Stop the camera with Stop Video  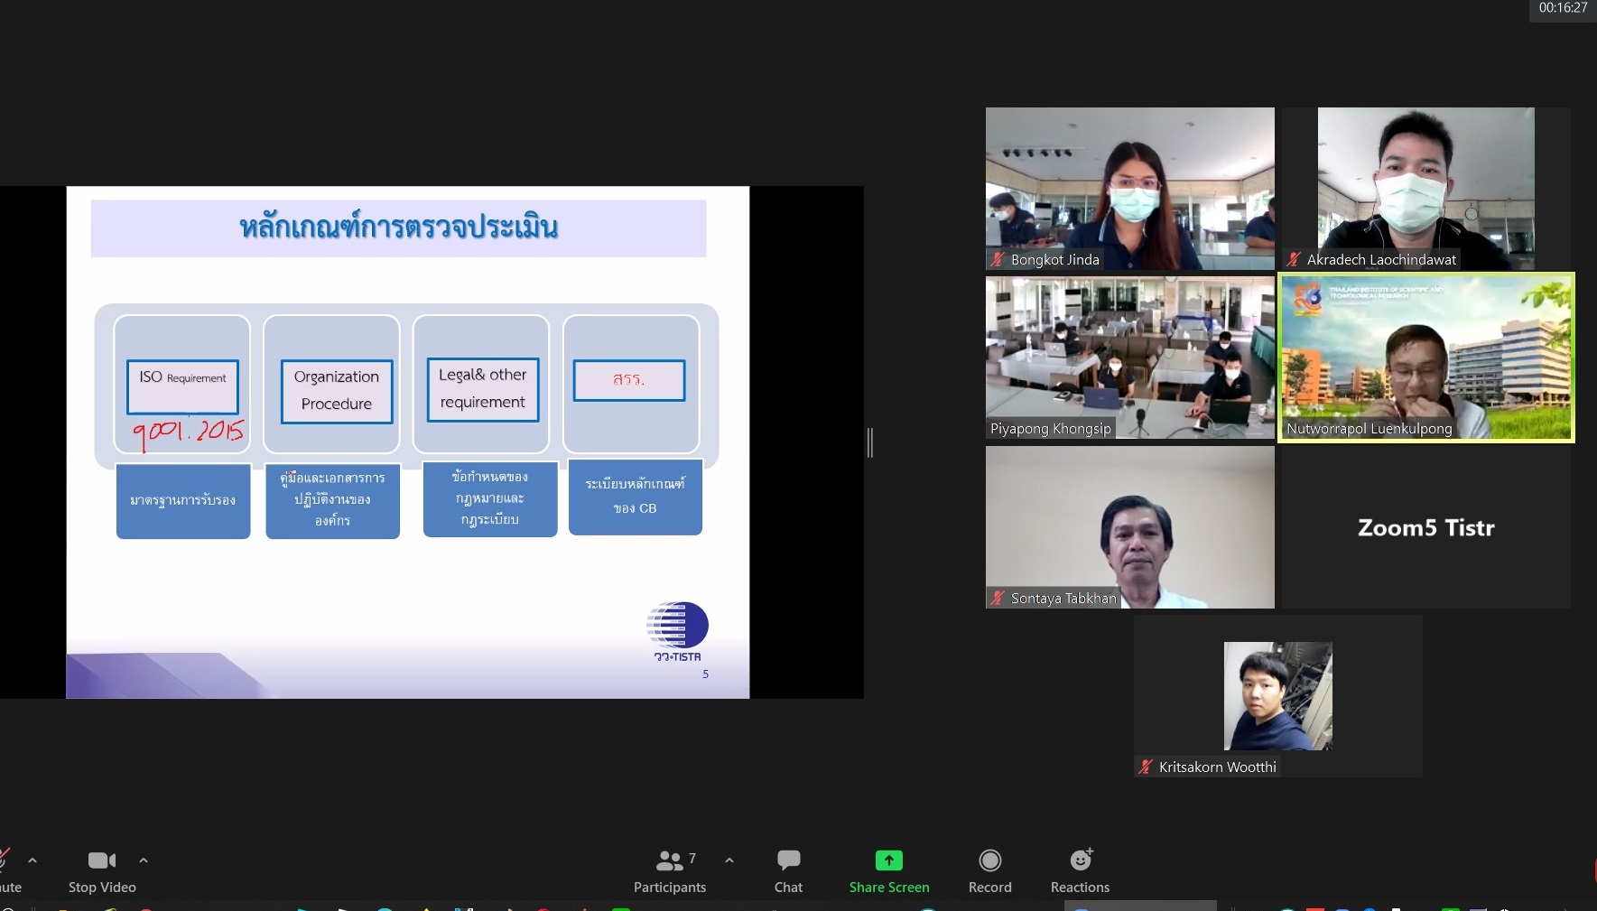click(x=102, y=871)
